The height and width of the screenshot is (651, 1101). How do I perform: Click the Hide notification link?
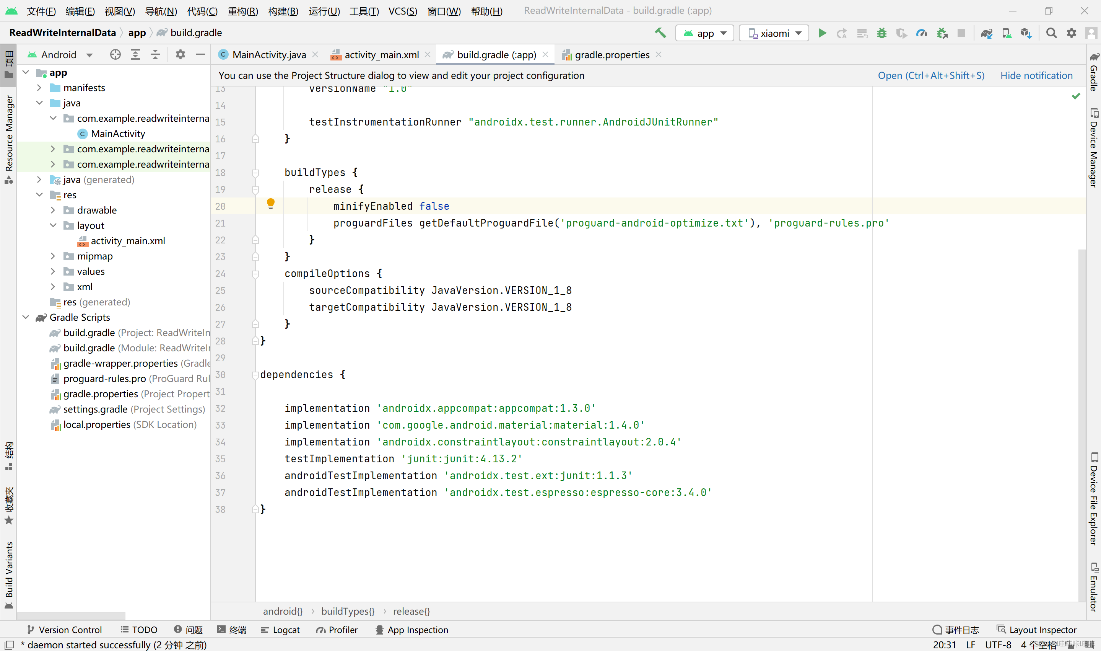(1036, 75)
